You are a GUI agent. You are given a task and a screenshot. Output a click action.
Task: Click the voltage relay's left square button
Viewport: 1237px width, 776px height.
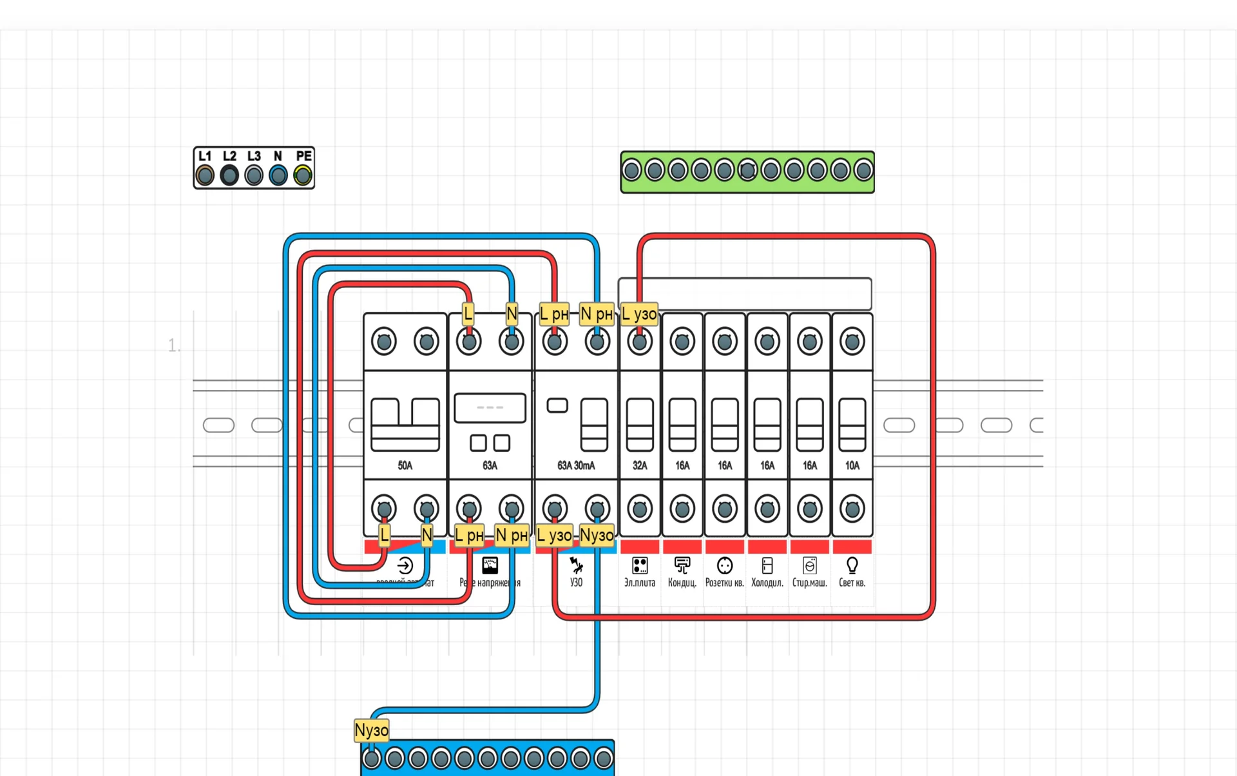[478, 443]
